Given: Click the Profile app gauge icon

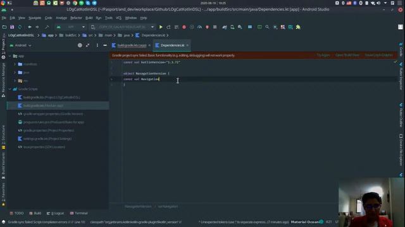Looking at the screenshot, I should point(199,27).
